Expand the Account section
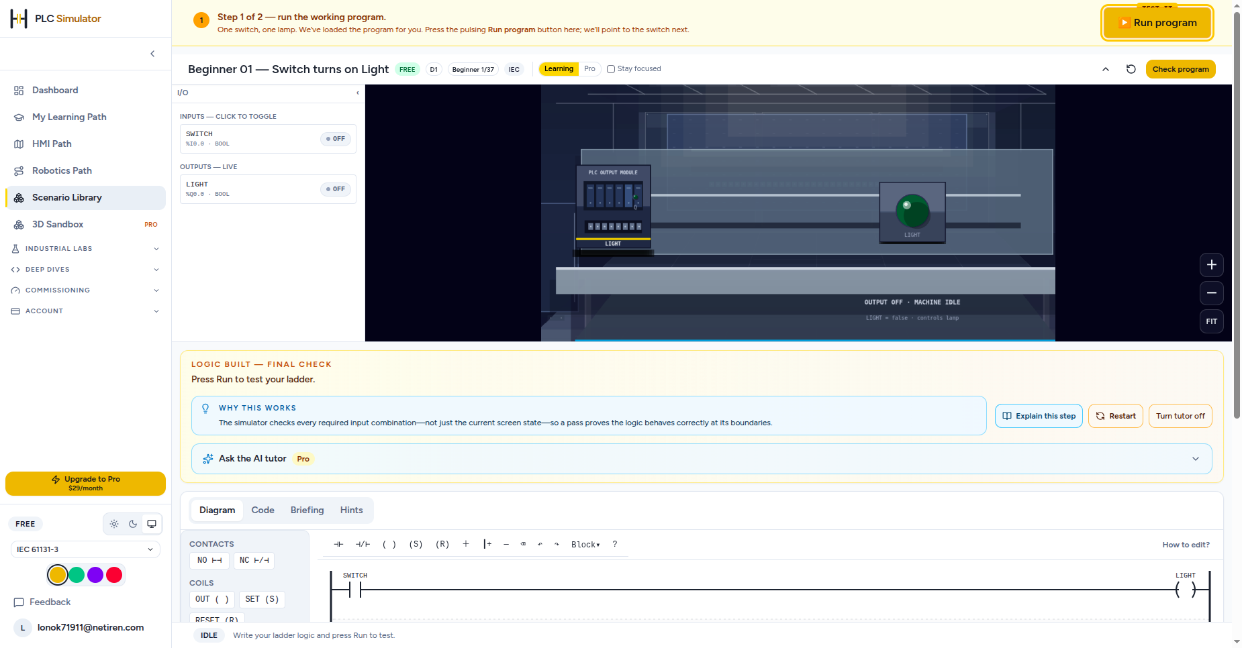Image resolution: width=1242 pixels, height=648 pixels. click(85, 311)
